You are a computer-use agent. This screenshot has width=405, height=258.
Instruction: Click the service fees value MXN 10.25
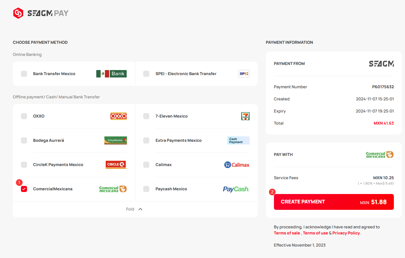tap(383, 178)
